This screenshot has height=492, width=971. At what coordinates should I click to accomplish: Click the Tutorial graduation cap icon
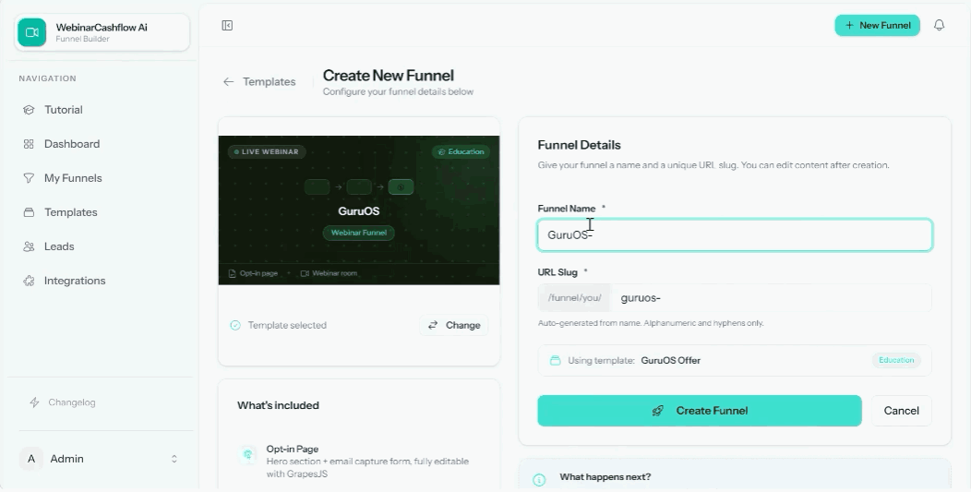click(29, 110)
